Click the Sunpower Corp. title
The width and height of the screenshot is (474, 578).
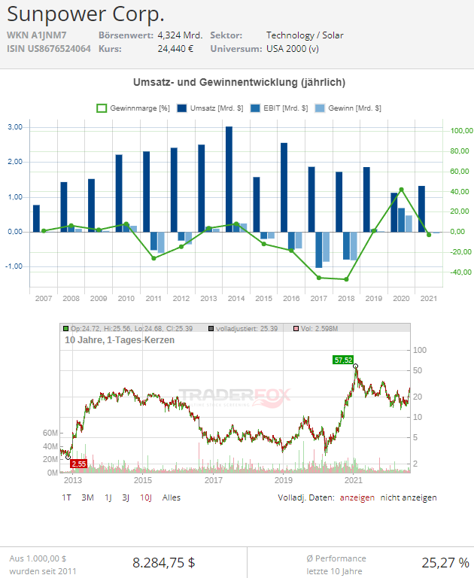pos(86,15)
